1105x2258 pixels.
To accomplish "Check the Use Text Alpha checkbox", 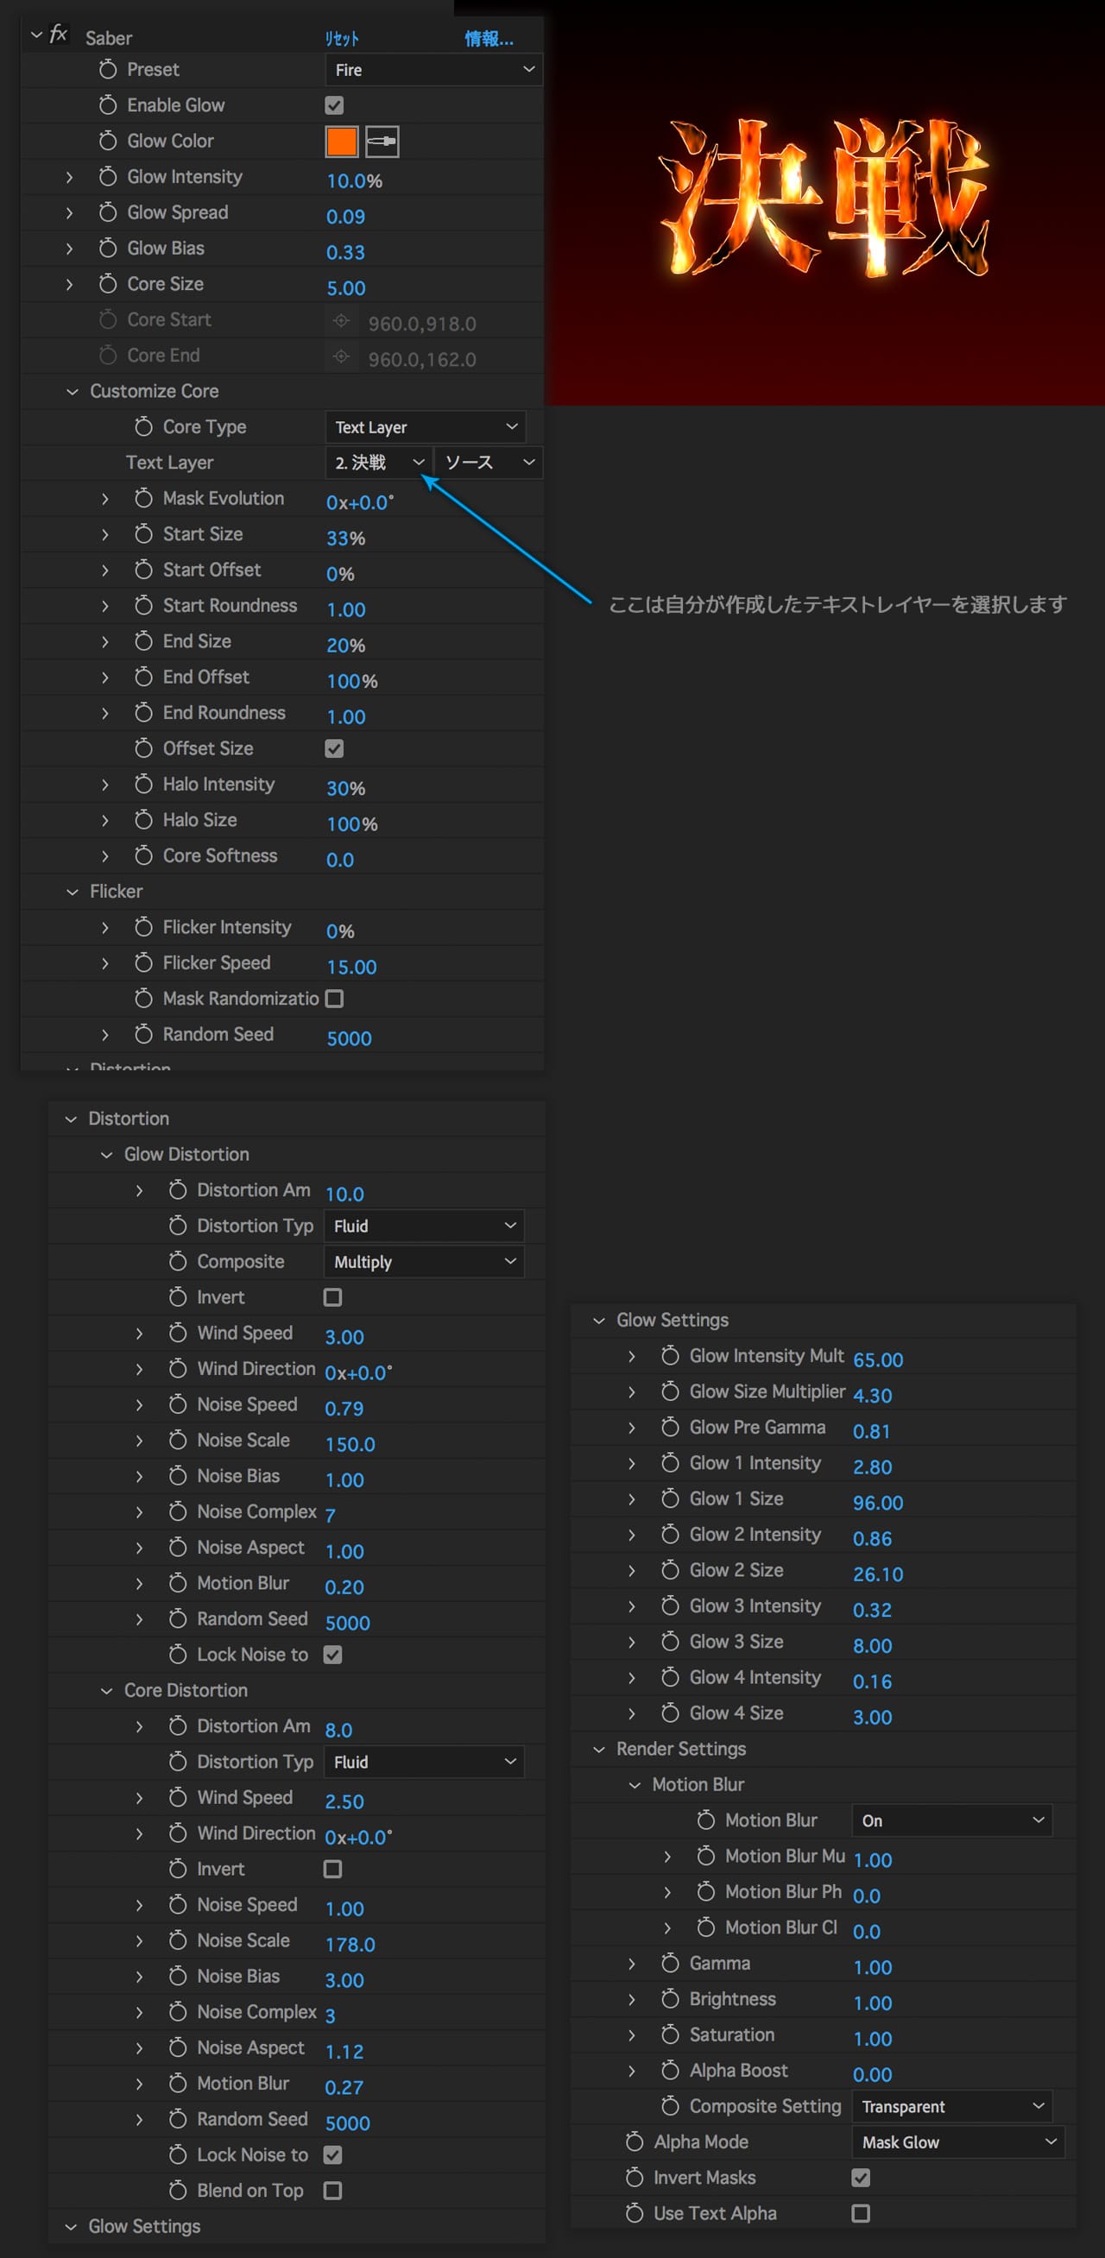I will [x=861, y=2213].
